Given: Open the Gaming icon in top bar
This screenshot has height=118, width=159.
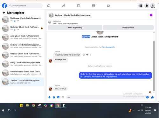Looking at the screenshot, I should click(x=108, y=6).
